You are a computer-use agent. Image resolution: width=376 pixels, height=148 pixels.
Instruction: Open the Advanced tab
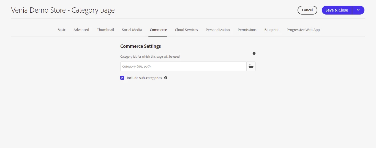click(81, 30)
